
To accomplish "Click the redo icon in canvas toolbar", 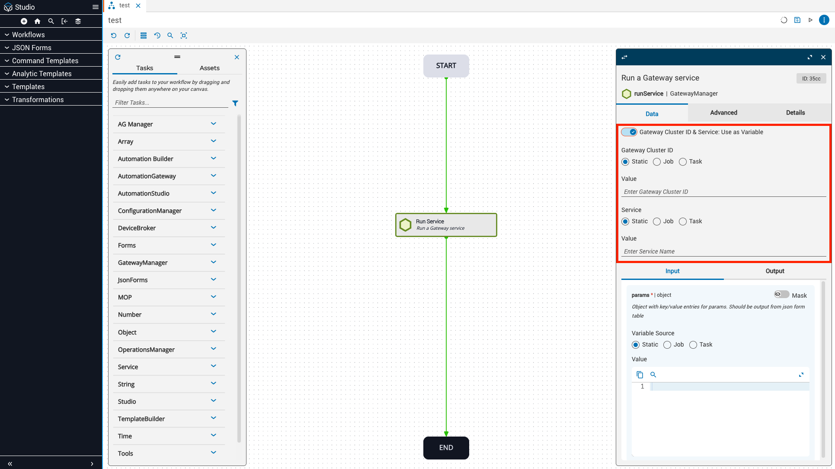I will (x=127, y=35).
